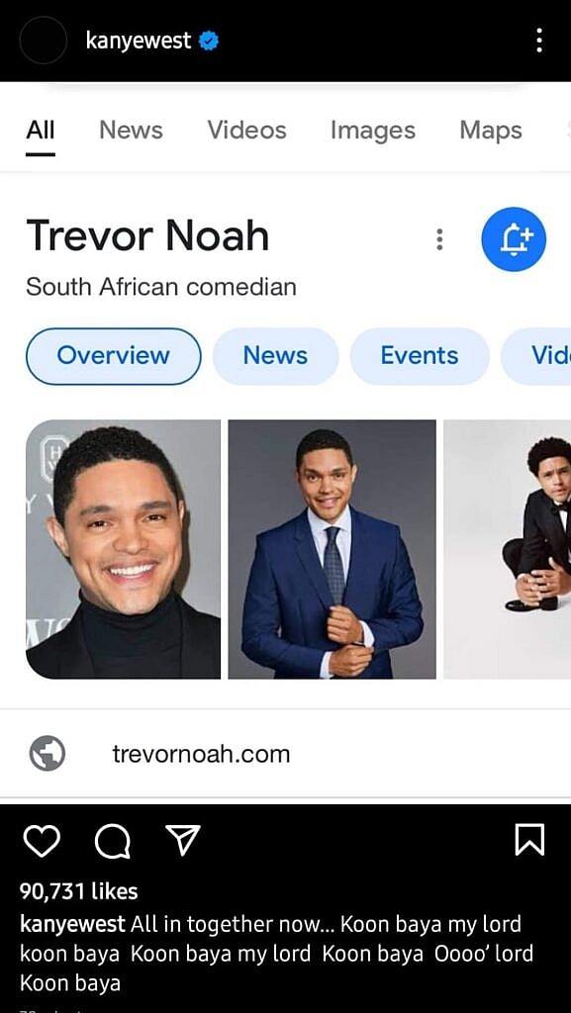
Task: Switch to the Videos search tab
Action: 246,130
